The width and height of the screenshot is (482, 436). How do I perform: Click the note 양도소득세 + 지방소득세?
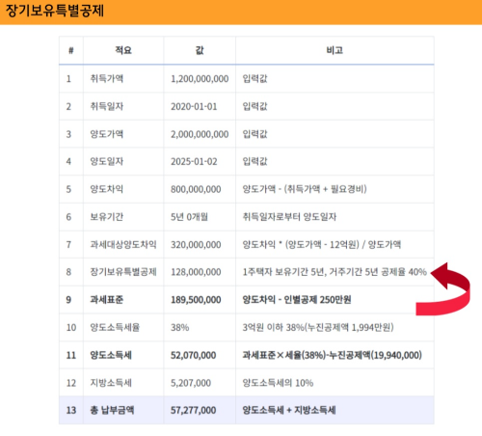click(289, 410)
